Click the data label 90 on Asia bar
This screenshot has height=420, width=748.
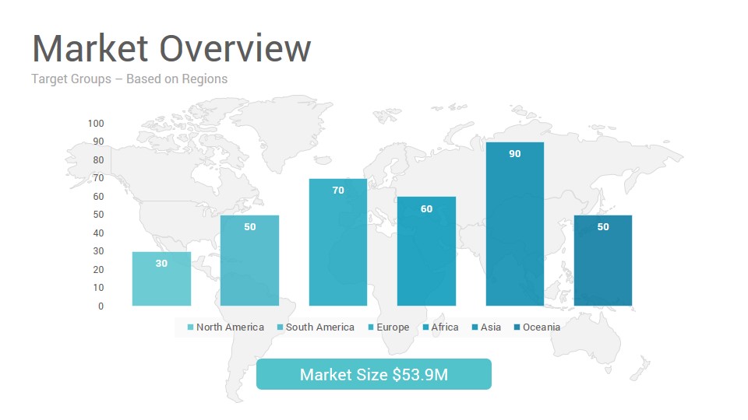tap(515, 154)
